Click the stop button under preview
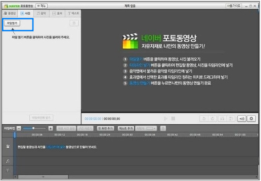261x181 pixels. [173, 118]
